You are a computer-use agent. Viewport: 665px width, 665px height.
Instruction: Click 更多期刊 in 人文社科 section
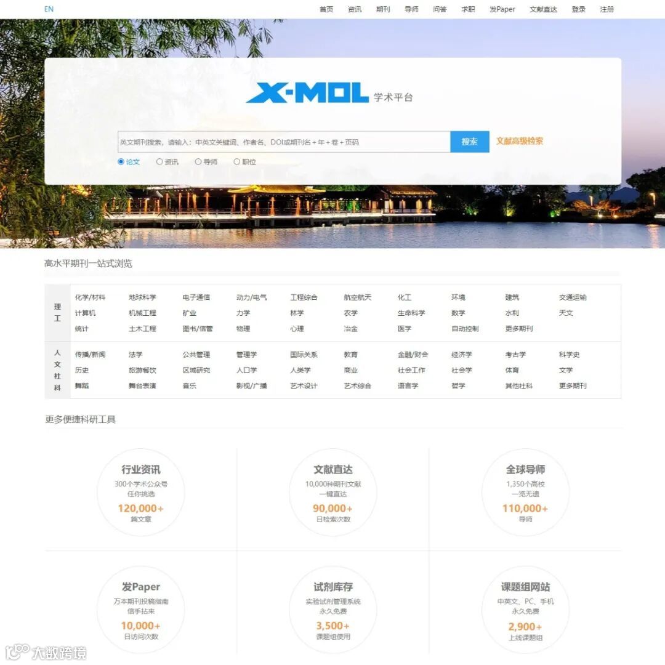[573, 386]
